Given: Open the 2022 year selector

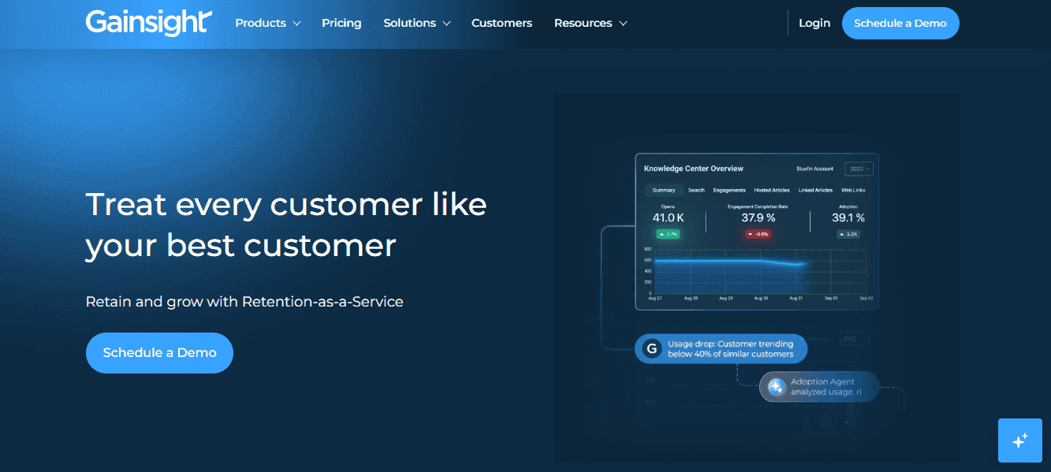Looking at the screenshot, I should coord(858,168).
